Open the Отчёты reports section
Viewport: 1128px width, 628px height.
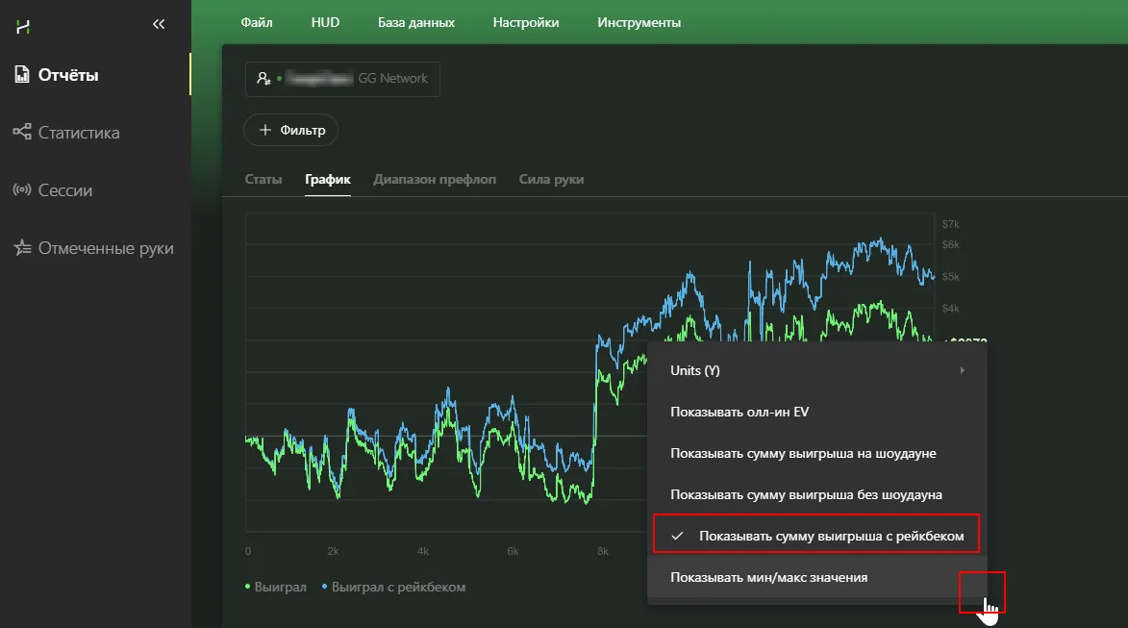(67, 75)
